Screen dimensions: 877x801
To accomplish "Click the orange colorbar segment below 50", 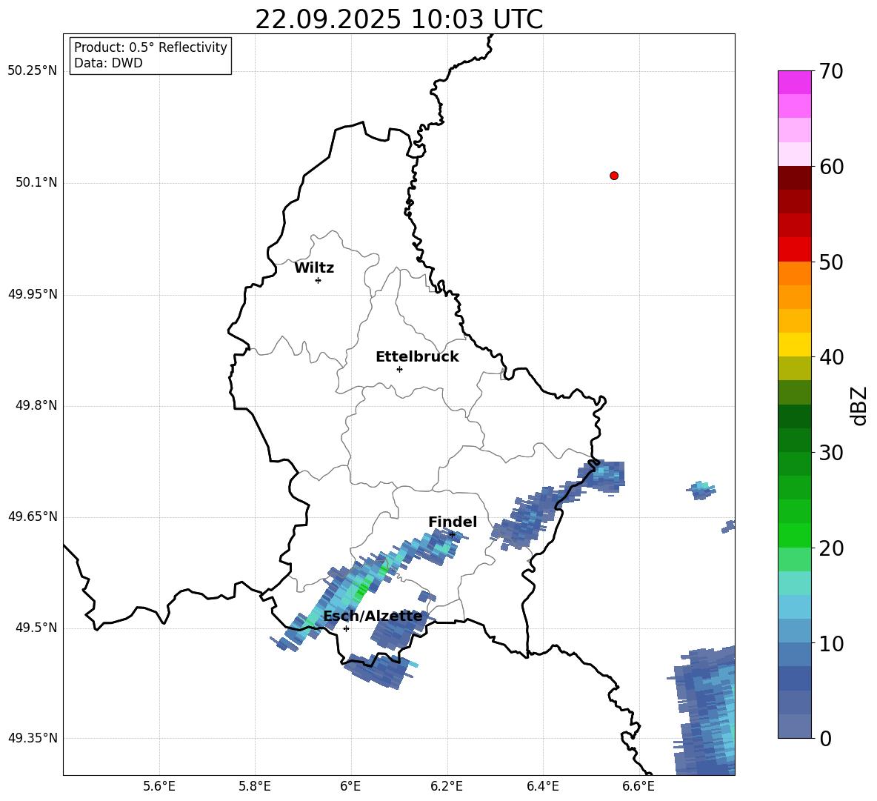I will 794,273.
